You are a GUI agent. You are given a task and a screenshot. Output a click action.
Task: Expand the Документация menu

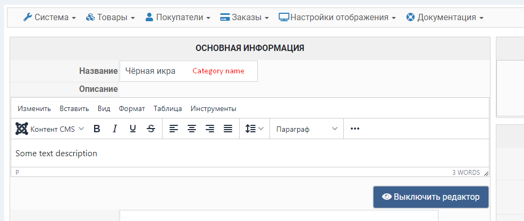pyautogui.click(x=445, y=17)
